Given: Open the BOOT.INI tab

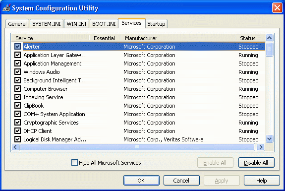Looking at the screenshot, I should pyautogui.click(x=104, y=24).
